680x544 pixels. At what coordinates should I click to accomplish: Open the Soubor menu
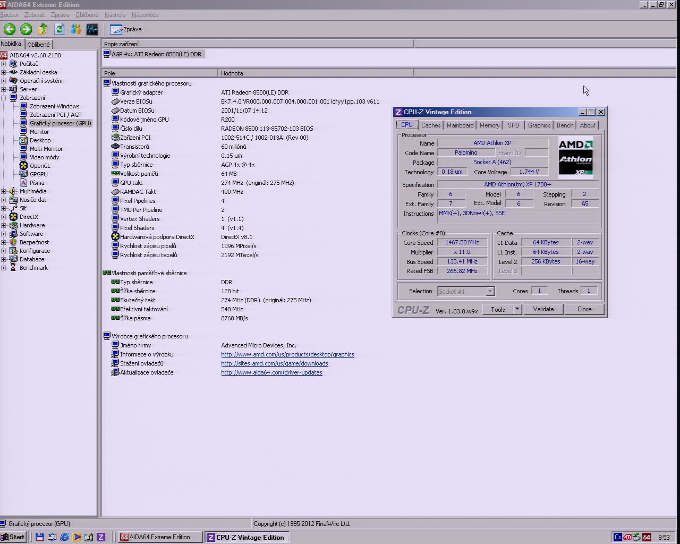tap(9, 15)
